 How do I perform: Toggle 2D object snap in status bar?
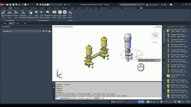coord(143,102)
